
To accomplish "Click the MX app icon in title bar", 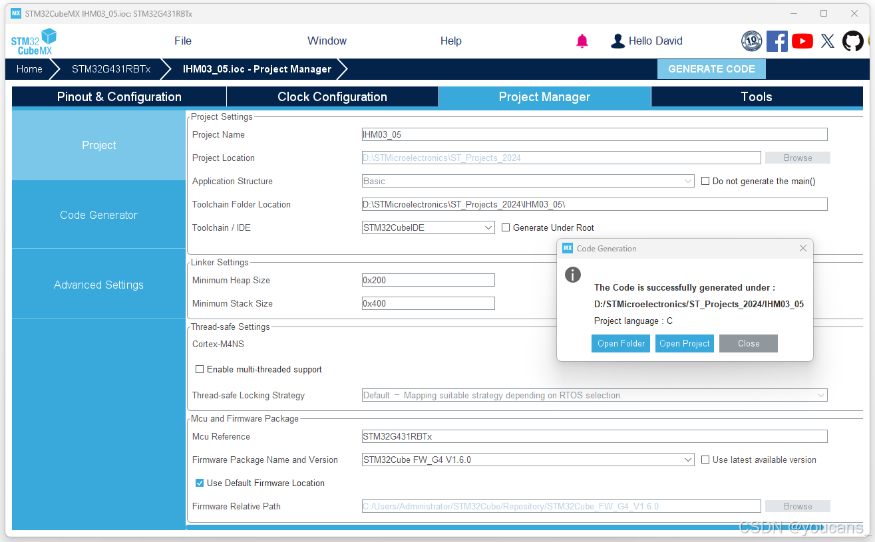I will [x=16, y=13].
